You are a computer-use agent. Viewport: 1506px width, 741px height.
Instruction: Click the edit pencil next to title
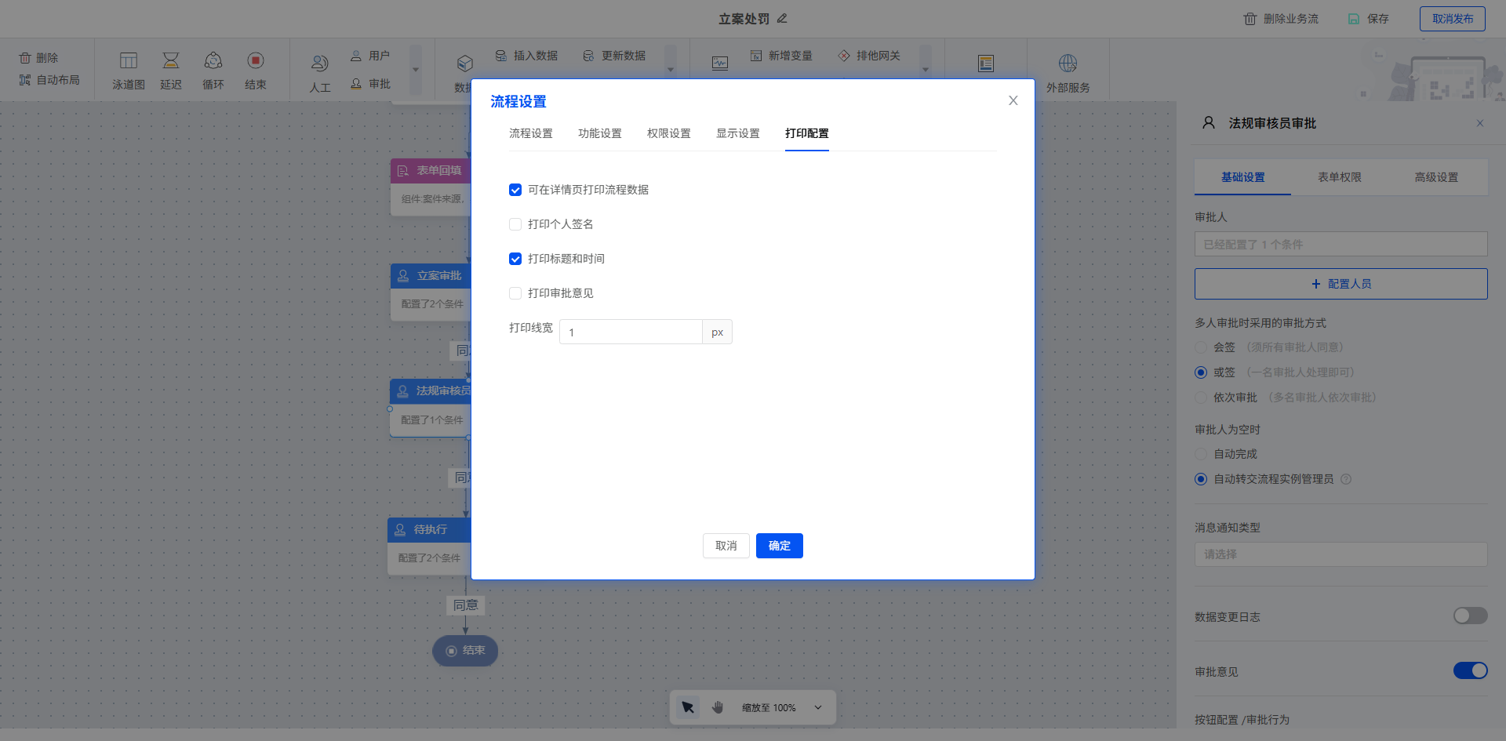point(782,18)
